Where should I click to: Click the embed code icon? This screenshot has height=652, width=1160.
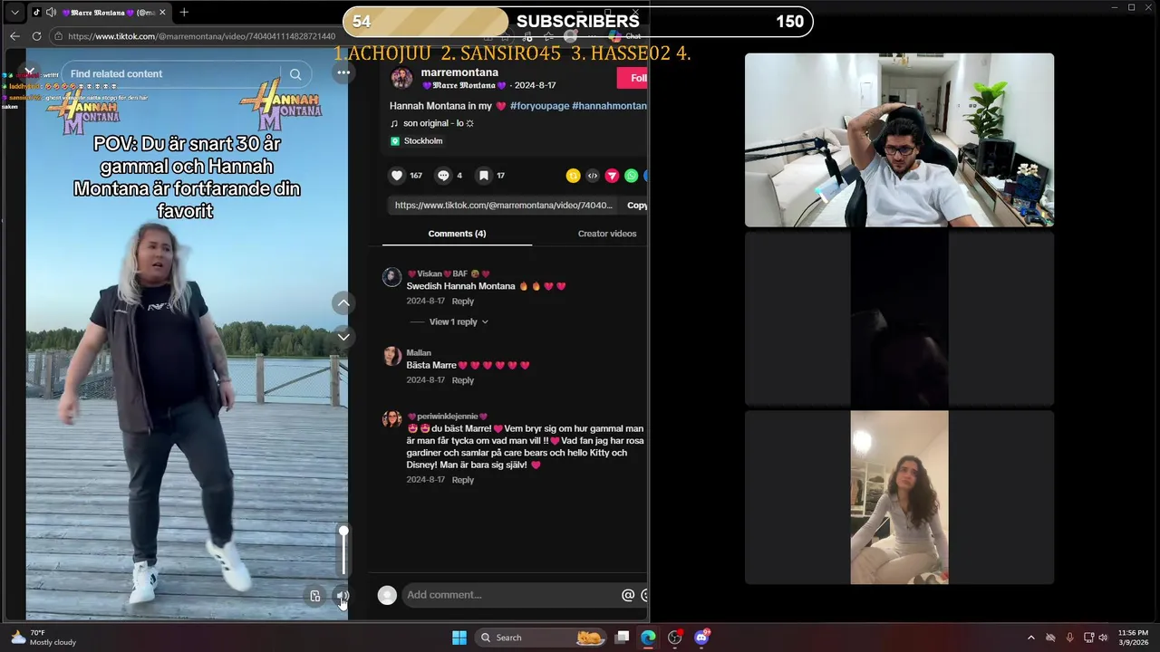tap(593, 176)
